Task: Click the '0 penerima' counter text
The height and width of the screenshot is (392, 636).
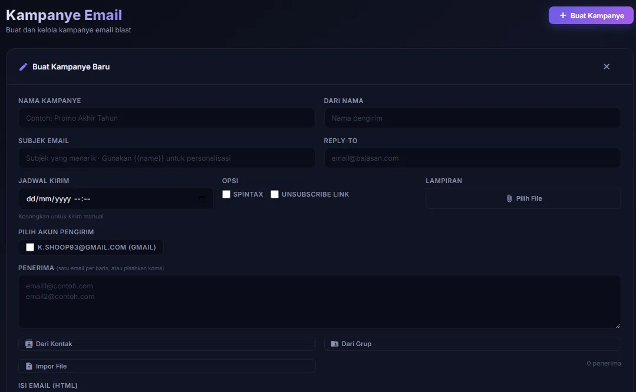Action: pyautogui.click(x=604, y=363)
